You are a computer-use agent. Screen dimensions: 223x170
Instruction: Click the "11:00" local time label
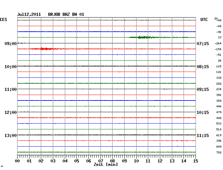tap(11, 89)
